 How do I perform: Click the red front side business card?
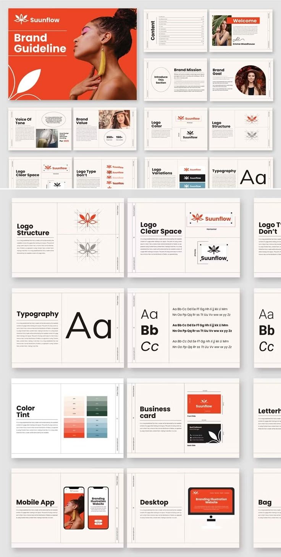tap(204, 404)
